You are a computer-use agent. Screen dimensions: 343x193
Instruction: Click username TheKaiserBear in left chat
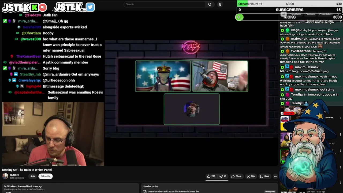point(28,56)
